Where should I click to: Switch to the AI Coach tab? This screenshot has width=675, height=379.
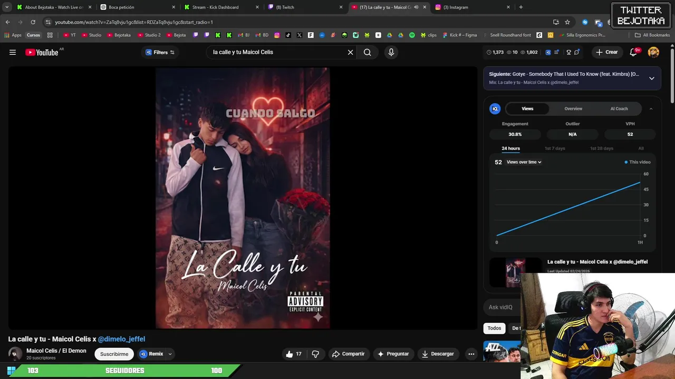pyautogui.click(x=619, y=108)
